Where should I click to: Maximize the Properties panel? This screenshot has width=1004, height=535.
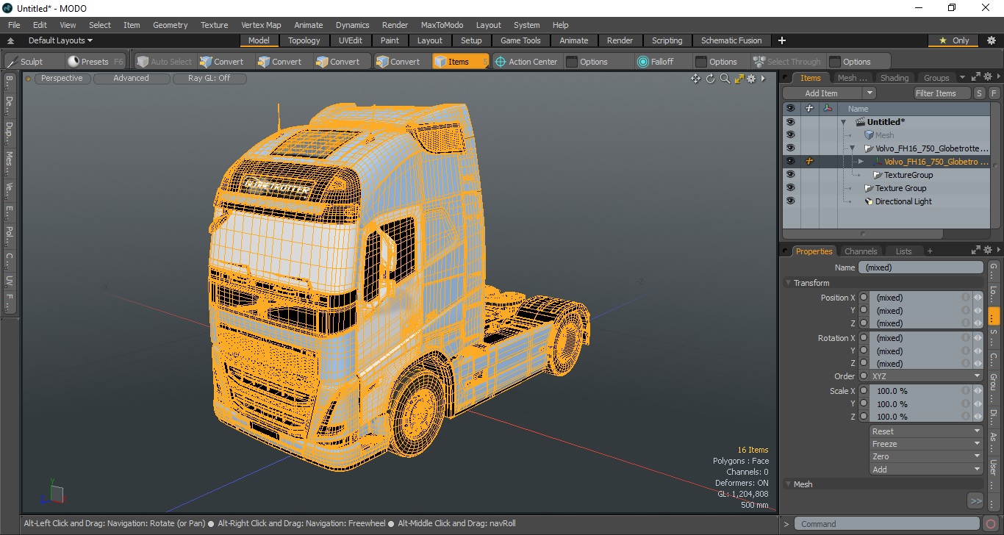point(975,250)
